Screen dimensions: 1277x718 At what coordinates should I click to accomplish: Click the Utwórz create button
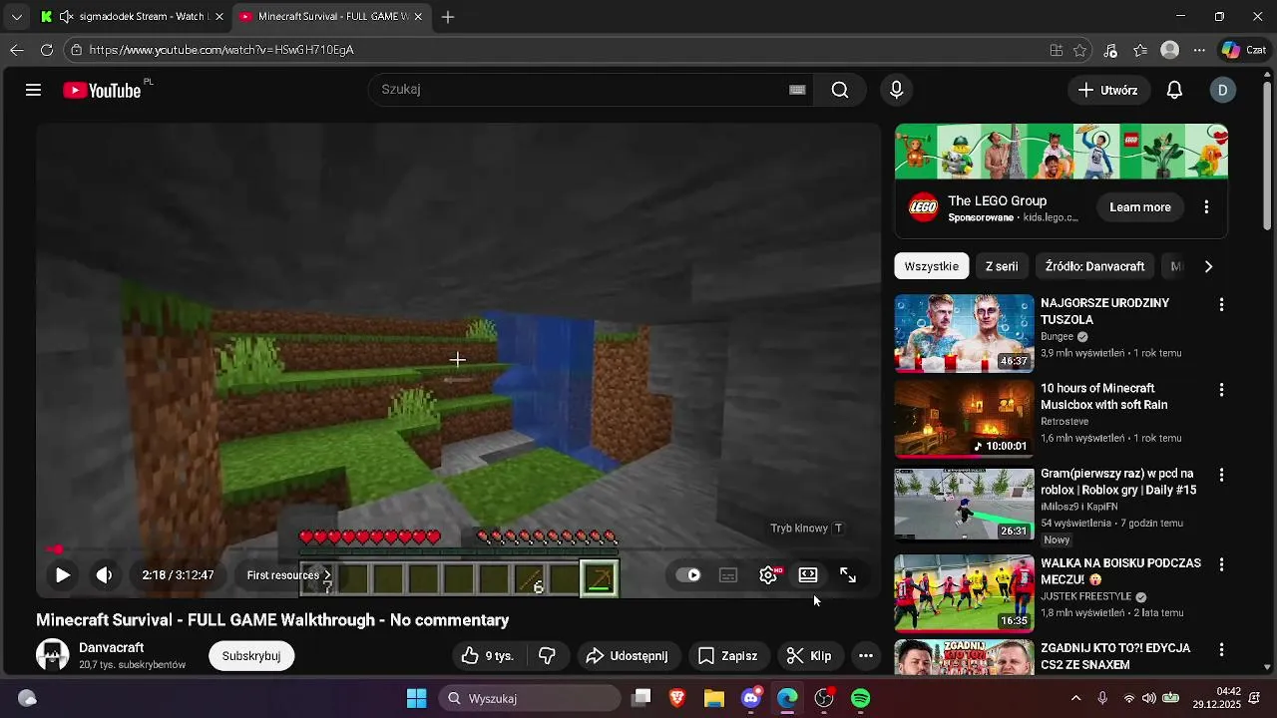click(1108, 90)
